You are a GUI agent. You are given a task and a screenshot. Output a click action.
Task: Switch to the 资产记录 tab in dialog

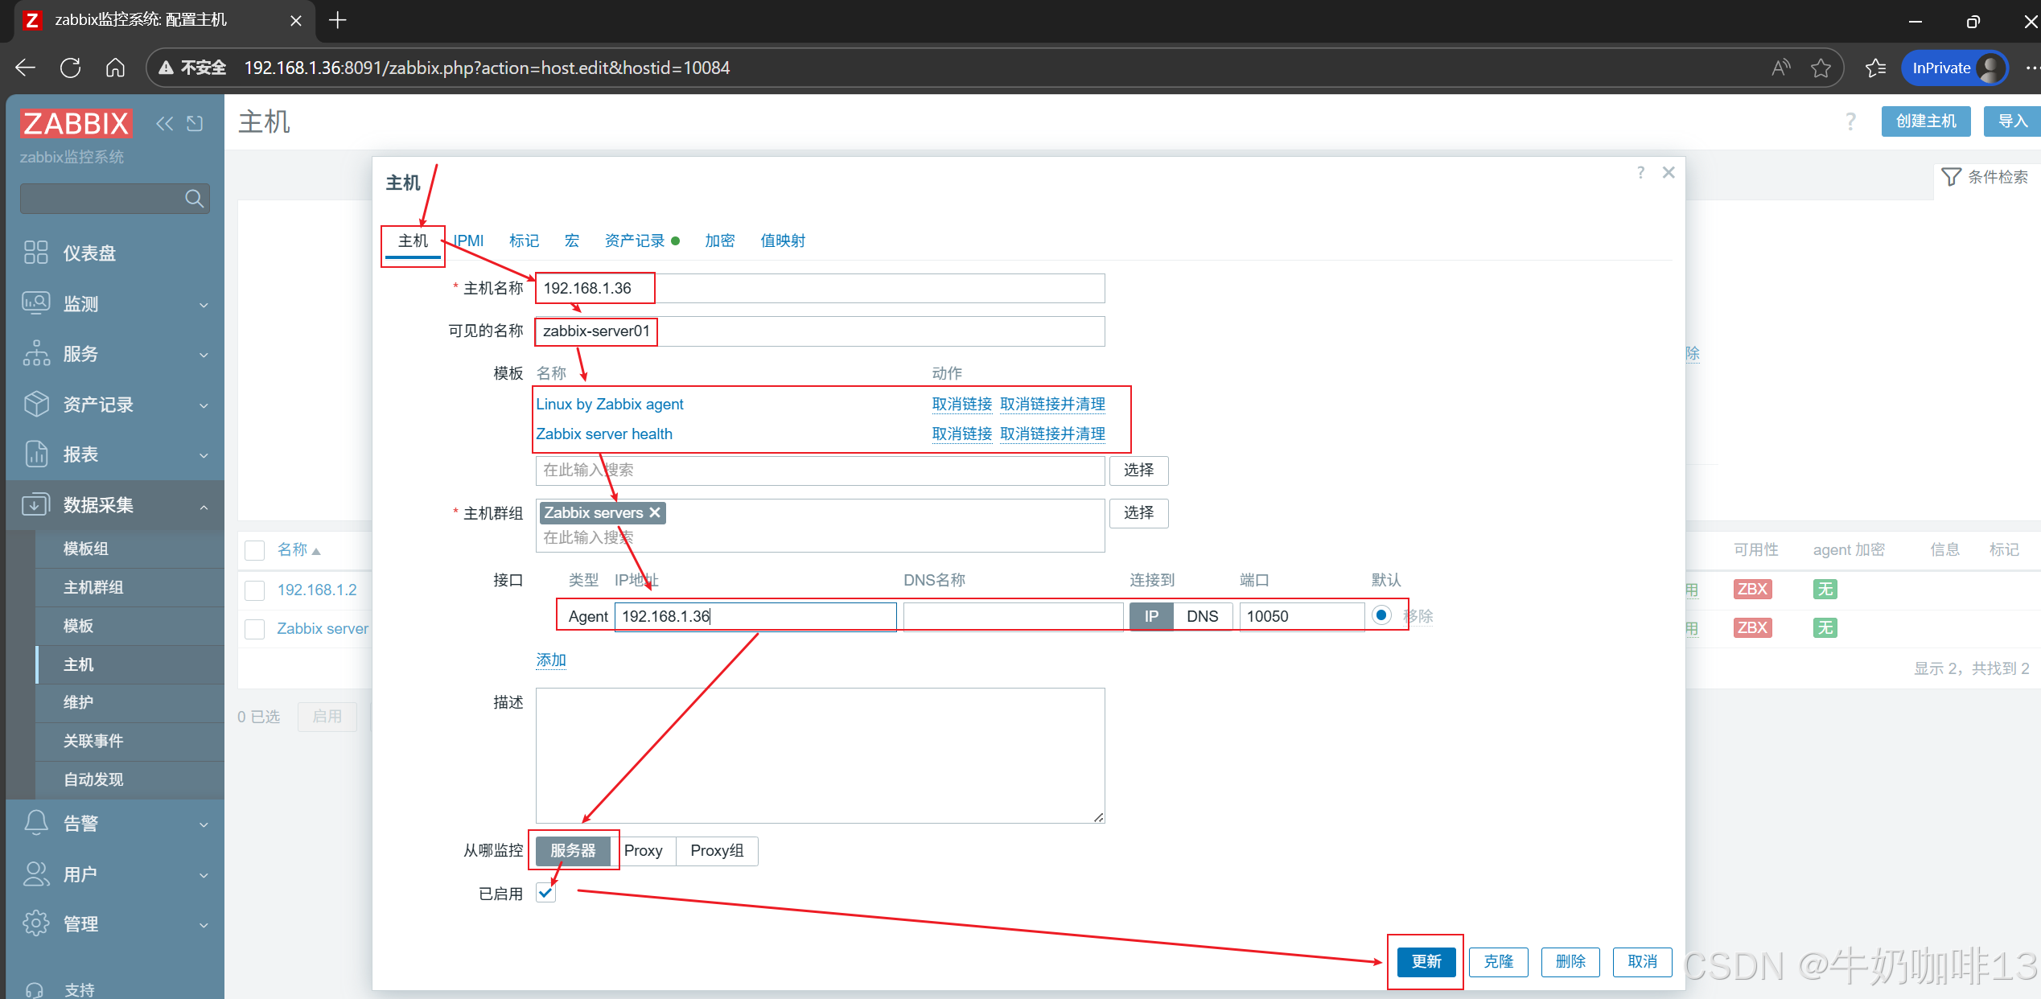[x=635, y=240]
